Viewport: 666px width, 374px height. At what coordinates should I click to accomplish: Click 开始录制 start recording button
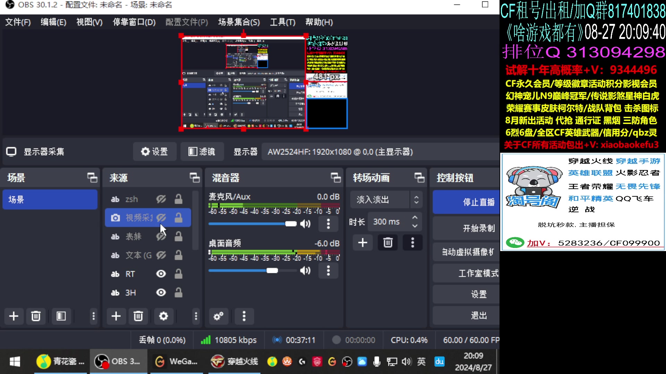coord(466,228)
